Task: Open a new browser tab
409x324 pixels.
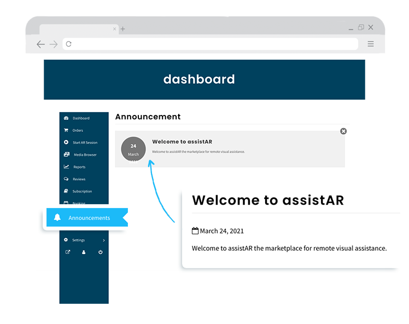Action: (x=123, y=29)
